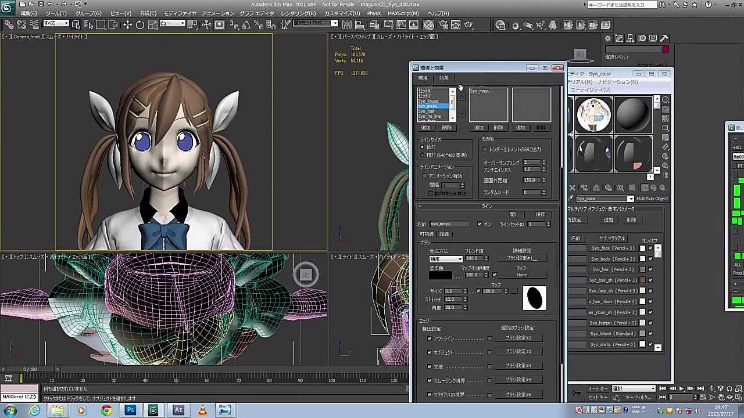Toggle 交差 edge detection checkbox
Viewport: 744px width, 418px height.
click(x=430, y=366)
